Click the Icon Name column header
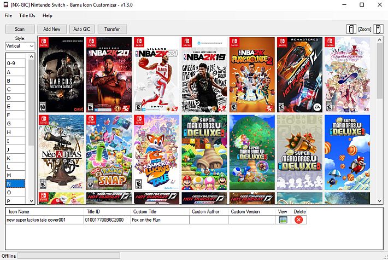Image resolution: width=388 pixels, height=260 pixels. pos(45,212)
